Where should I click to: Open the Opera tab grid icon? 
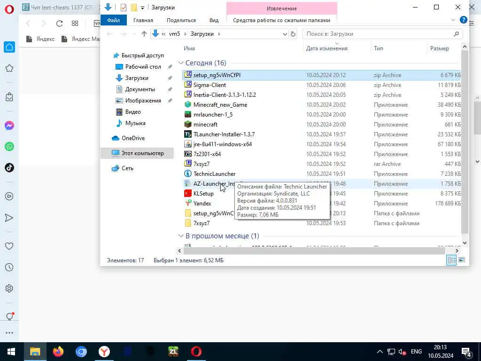tap(75, 24)
